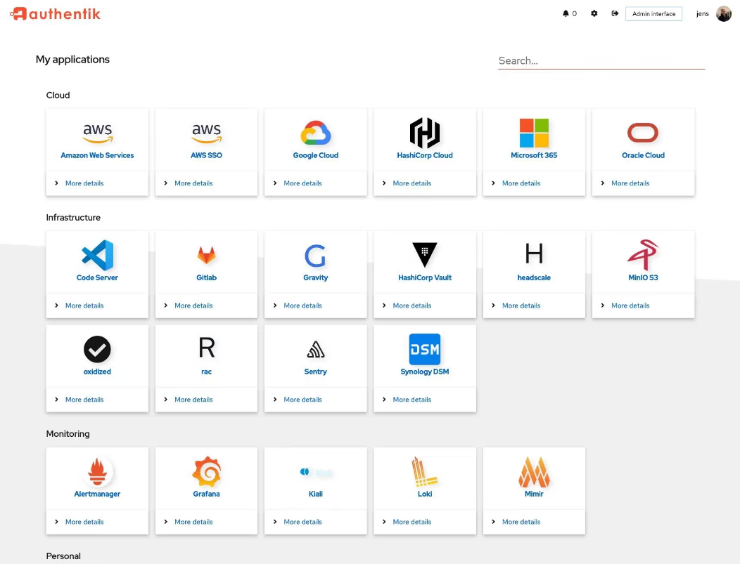Click the authentik logo
This screenshot has height=564, width=740.
click(55, 13)
